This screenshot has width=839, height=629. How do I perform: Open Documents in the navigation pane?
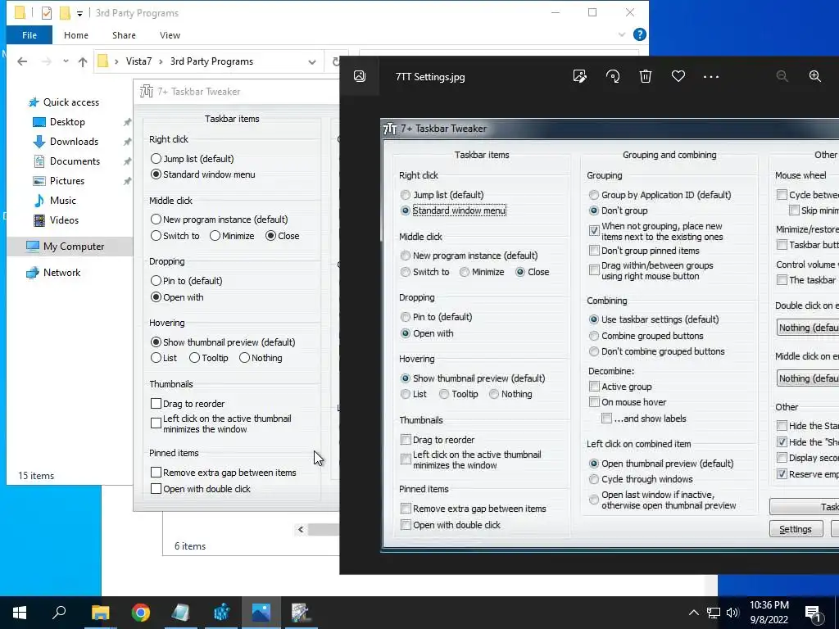[x=75, y=161]
